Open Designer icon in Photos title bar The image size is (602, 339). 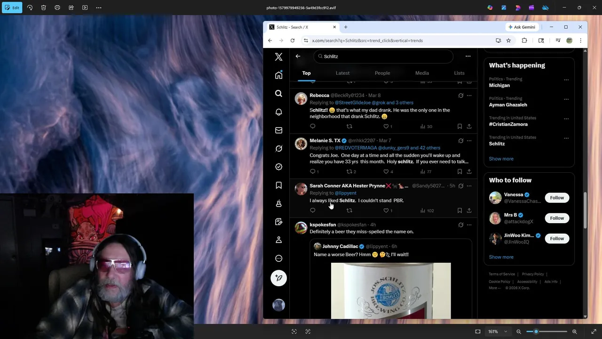(x=504, y=8)
